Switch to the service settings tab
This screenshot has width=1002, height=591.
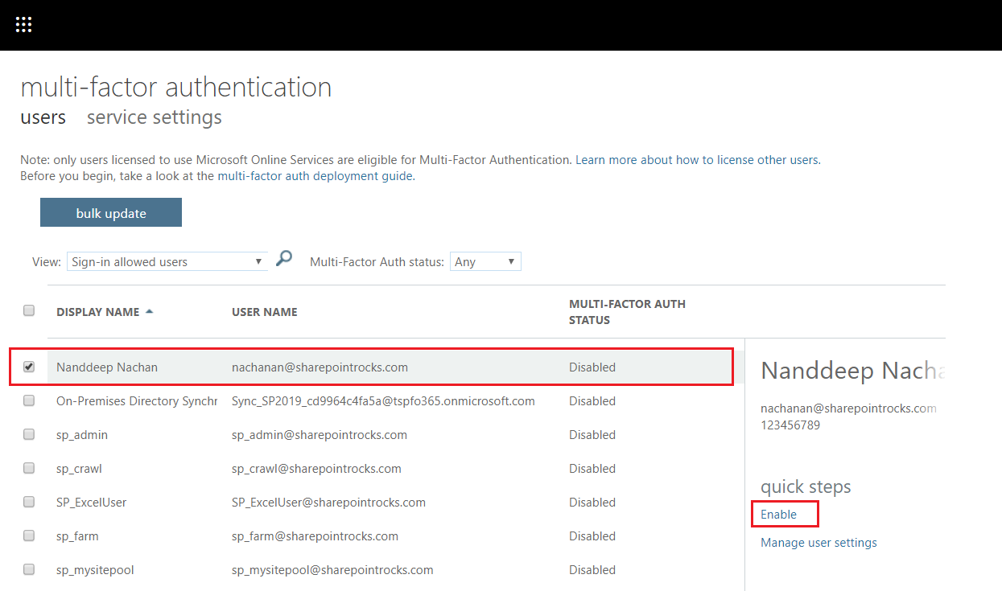pos(154,117)
